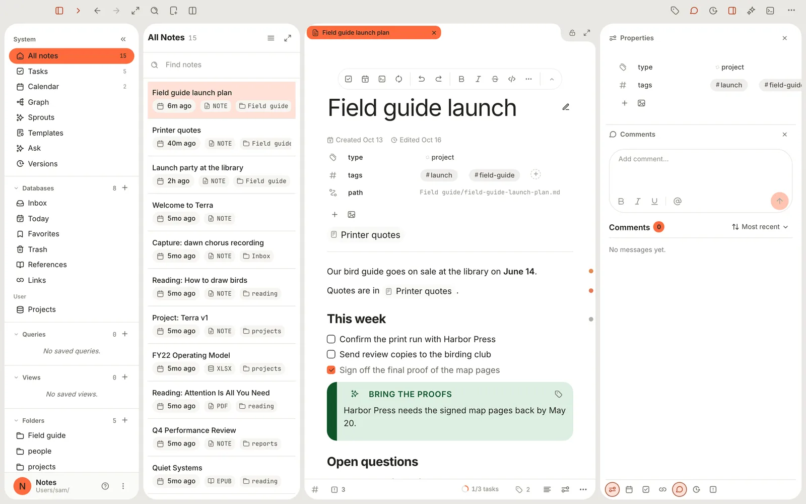Collapse the Databases section chevron

coord(16,188)
